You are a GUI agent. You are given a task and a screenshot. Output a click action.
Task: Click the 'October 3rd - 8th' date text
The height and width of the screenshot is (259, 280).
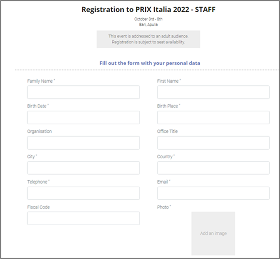pos(148,19)
